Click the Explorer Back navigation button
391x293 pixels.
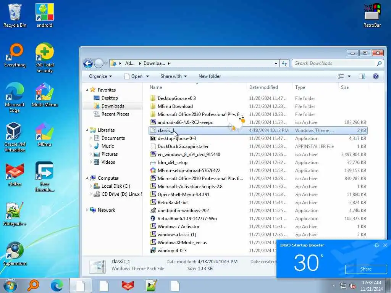pyautogui.click(x=88, y=64)
